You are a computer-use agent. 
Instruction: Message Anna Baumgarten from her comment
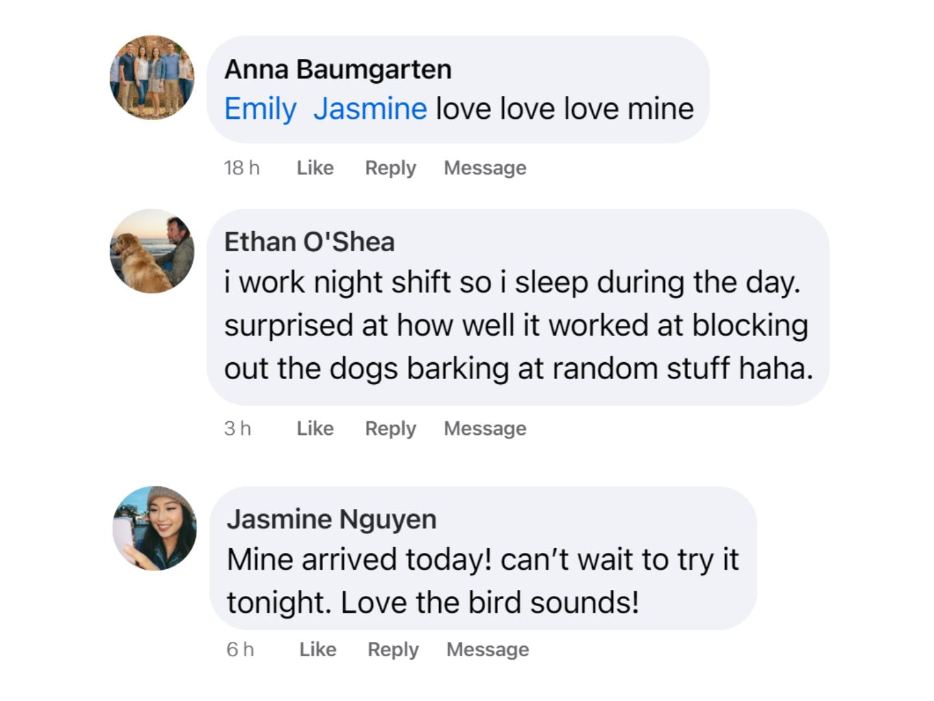click(x=485, y=168)
